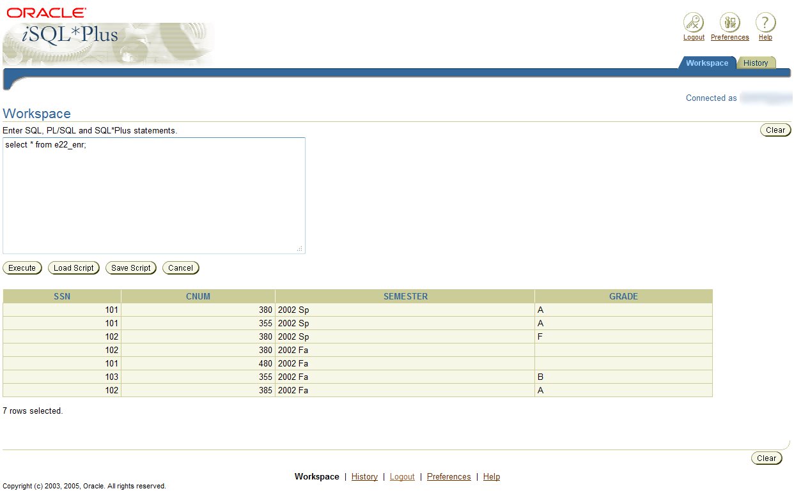
Task: Click the bottom Clear button
Action: (767, 458)
